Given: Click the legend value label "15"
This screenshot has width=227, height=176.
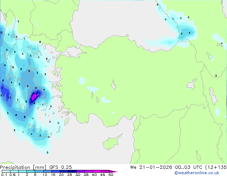Looking at the screenshot, I should click(53, 175).
